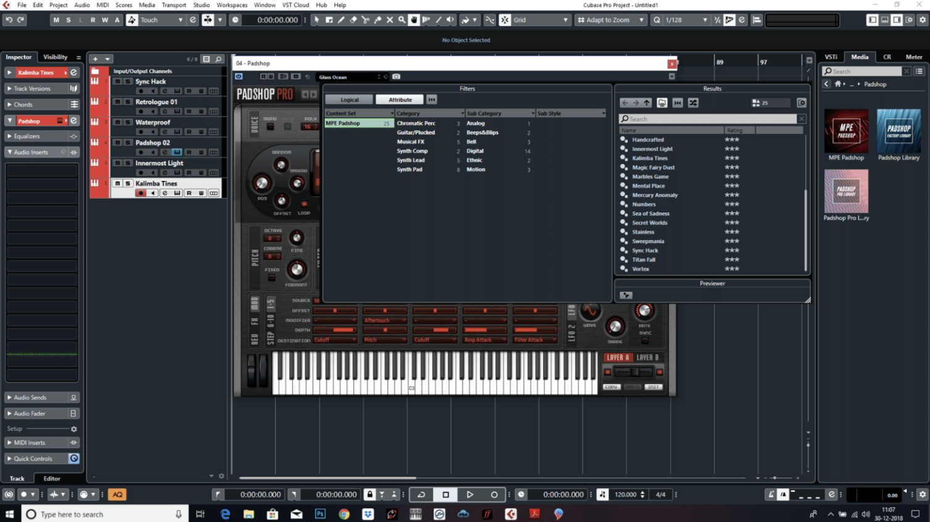
Task: Select the Draw pencil tool
Action: (x=341, y=20)
